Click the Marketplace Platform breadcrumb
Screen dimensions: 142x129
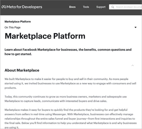(x=18, y=22)
